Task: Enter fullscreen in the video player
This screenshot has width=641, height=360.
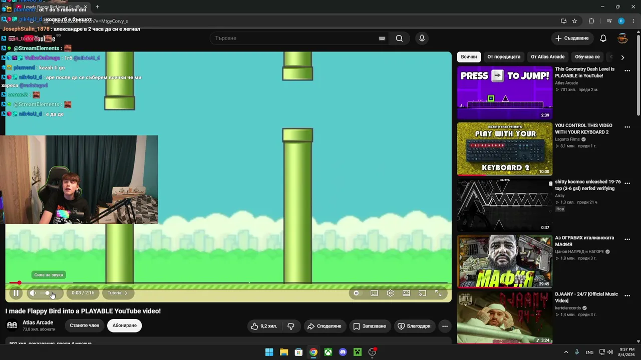Action: [438, 293]
